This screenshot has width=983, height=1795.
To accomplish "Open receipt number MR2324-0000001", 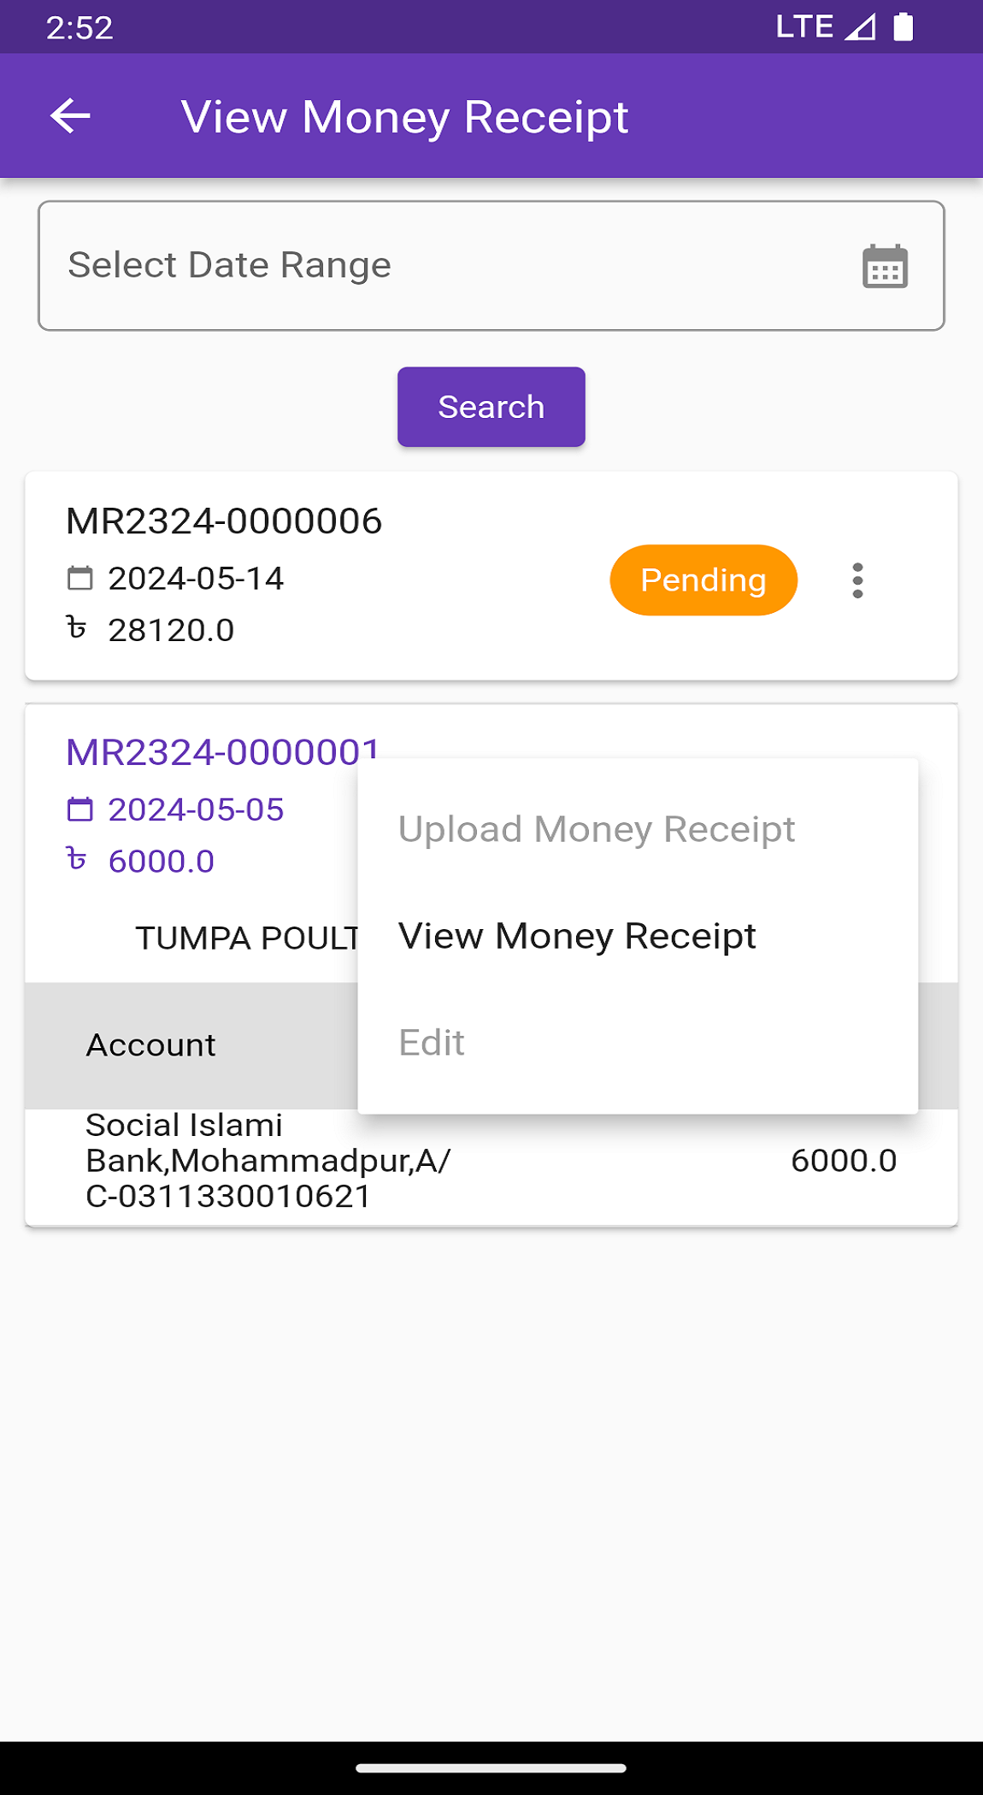I will pyautogui.click(x=222, y=752).
